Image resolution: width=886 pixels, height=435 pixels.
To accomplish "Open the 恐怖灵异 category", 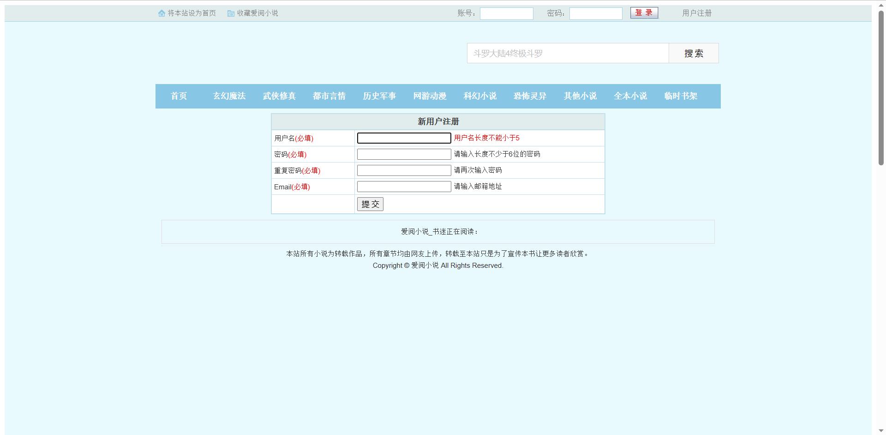I will point(530,96).
